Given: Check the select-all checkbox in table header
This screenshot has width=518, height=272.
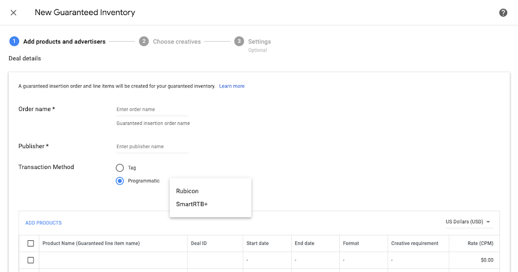Looking at the screenshot, I should (x=31, y=243).
